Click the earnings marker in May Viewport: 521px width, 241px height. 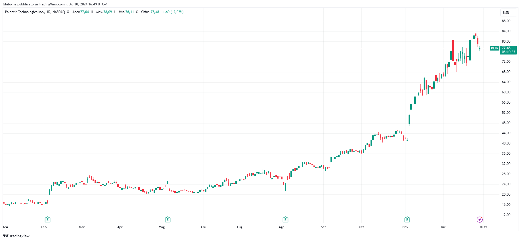coord(168,219)
